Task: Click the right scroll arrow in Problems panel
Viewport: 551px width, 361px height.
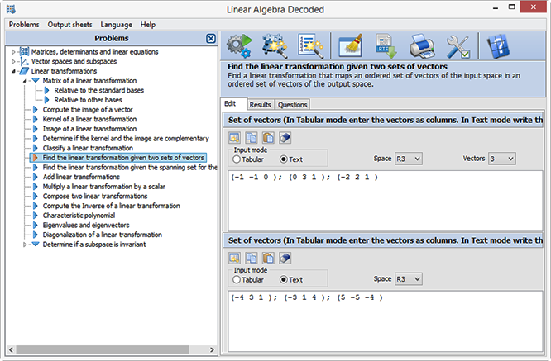Action: point(212,349)
